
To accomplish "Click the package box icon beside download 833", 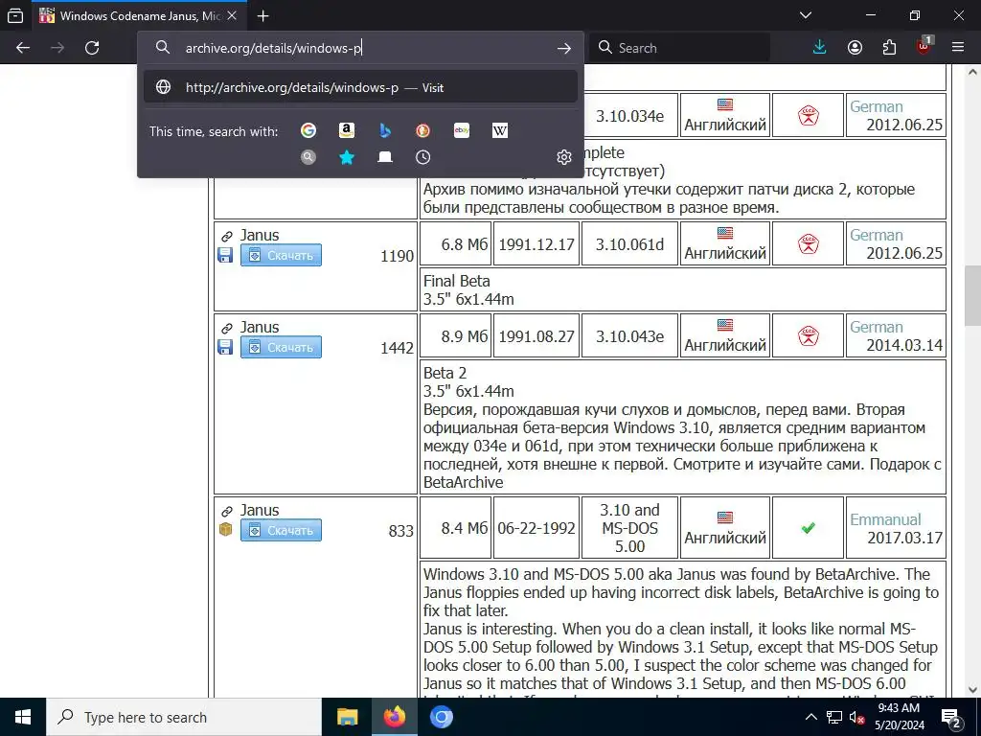I will tap(226, 529).
